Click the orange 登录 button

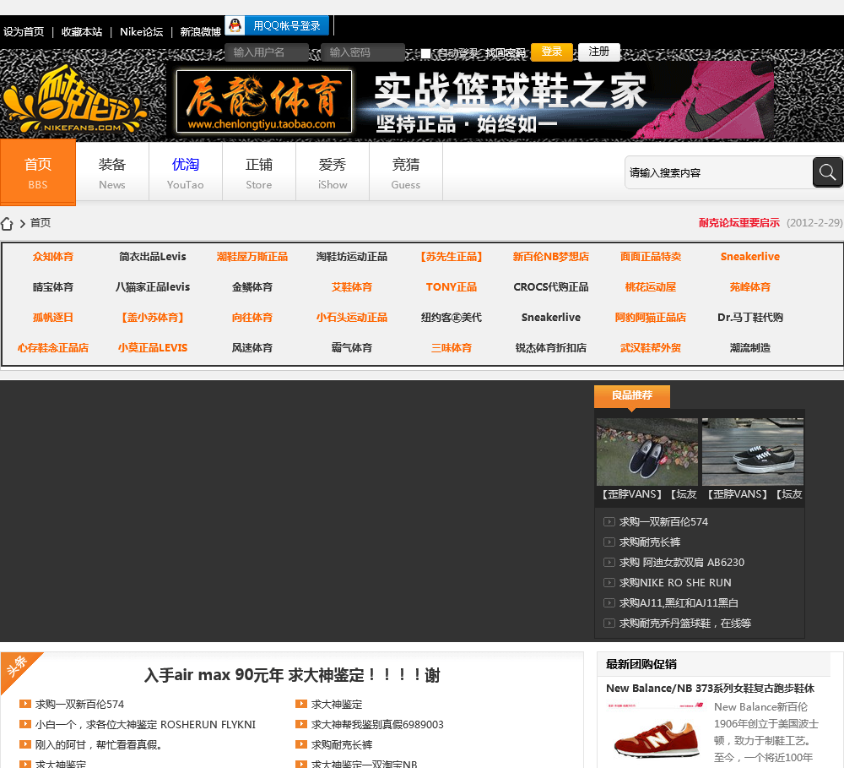(552, 52)
